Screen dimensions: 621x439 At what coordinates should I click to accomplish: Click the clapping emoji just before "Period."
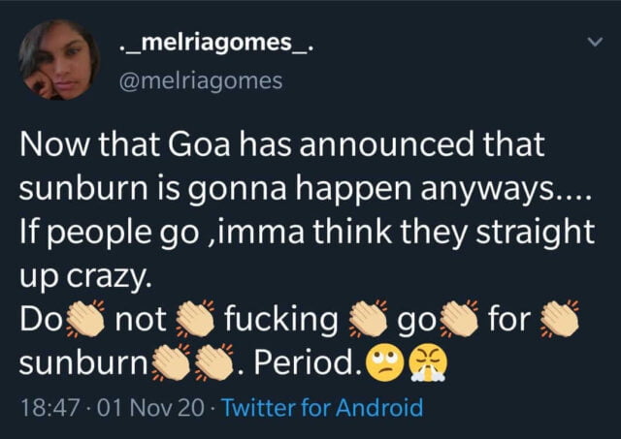[214, 362]
